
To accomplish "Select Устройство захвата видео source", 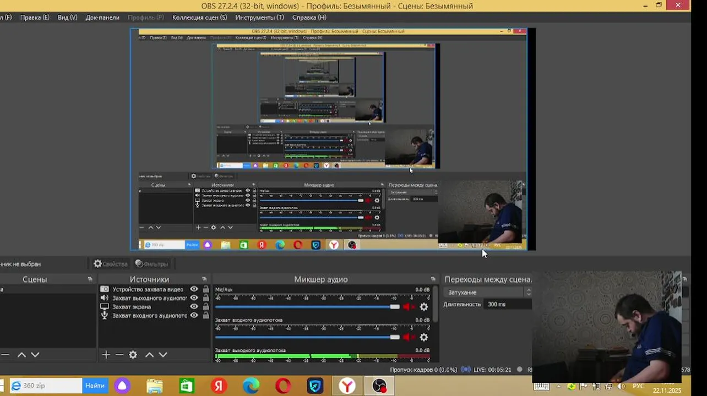I will point(148,289).
